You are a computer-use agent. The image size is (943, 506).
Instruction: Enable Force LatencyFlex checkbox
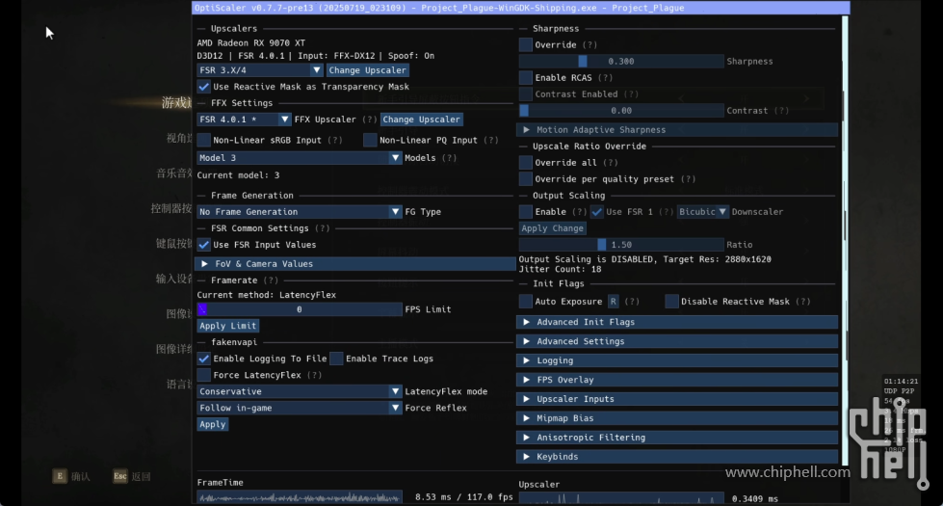[x=204, y=375]
